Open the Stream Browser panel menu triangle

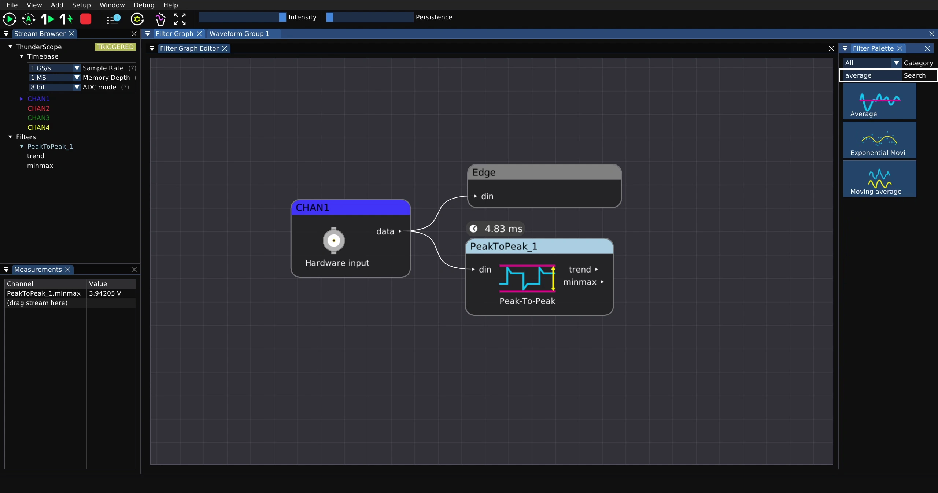[x=6, y=34]
